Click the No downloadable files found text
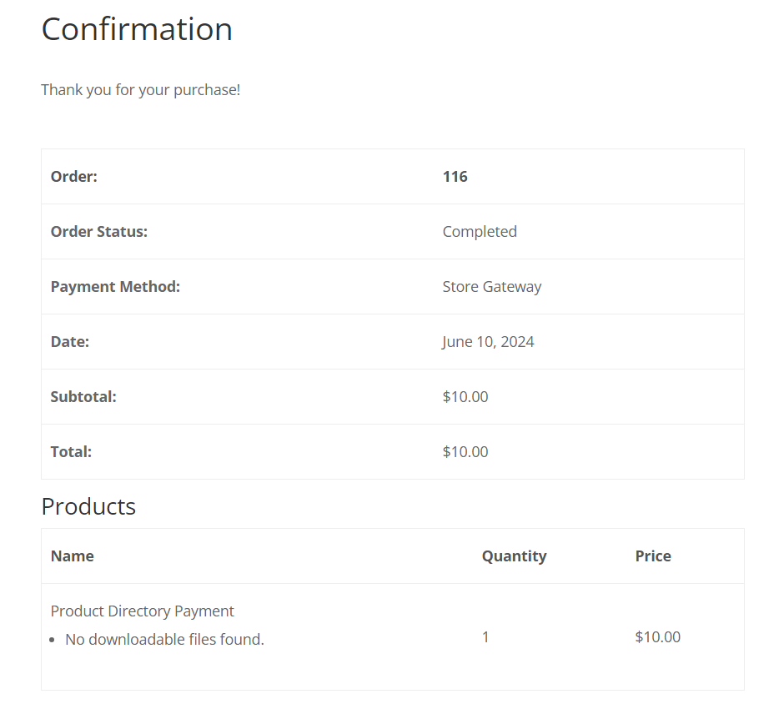The image size is (784, 709). click(x=164, y=639)
